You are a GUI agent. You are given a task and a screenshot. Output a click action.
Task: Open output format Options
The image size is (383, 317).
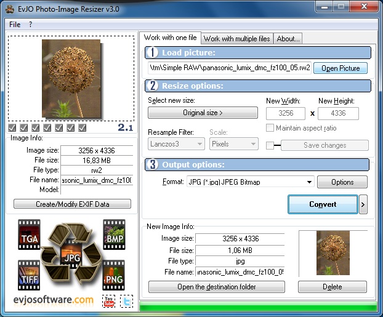click(x=342, y=182)
